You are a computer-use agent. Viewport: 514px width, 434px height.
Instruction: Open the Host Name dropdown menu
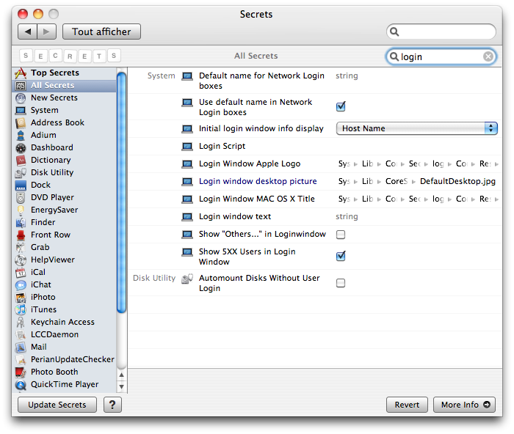click(x=416, y=128)
